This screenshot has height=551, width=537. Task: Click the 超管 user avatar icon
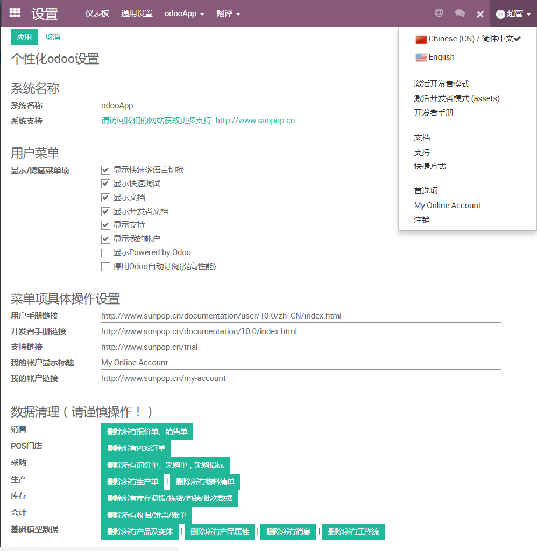500,14
